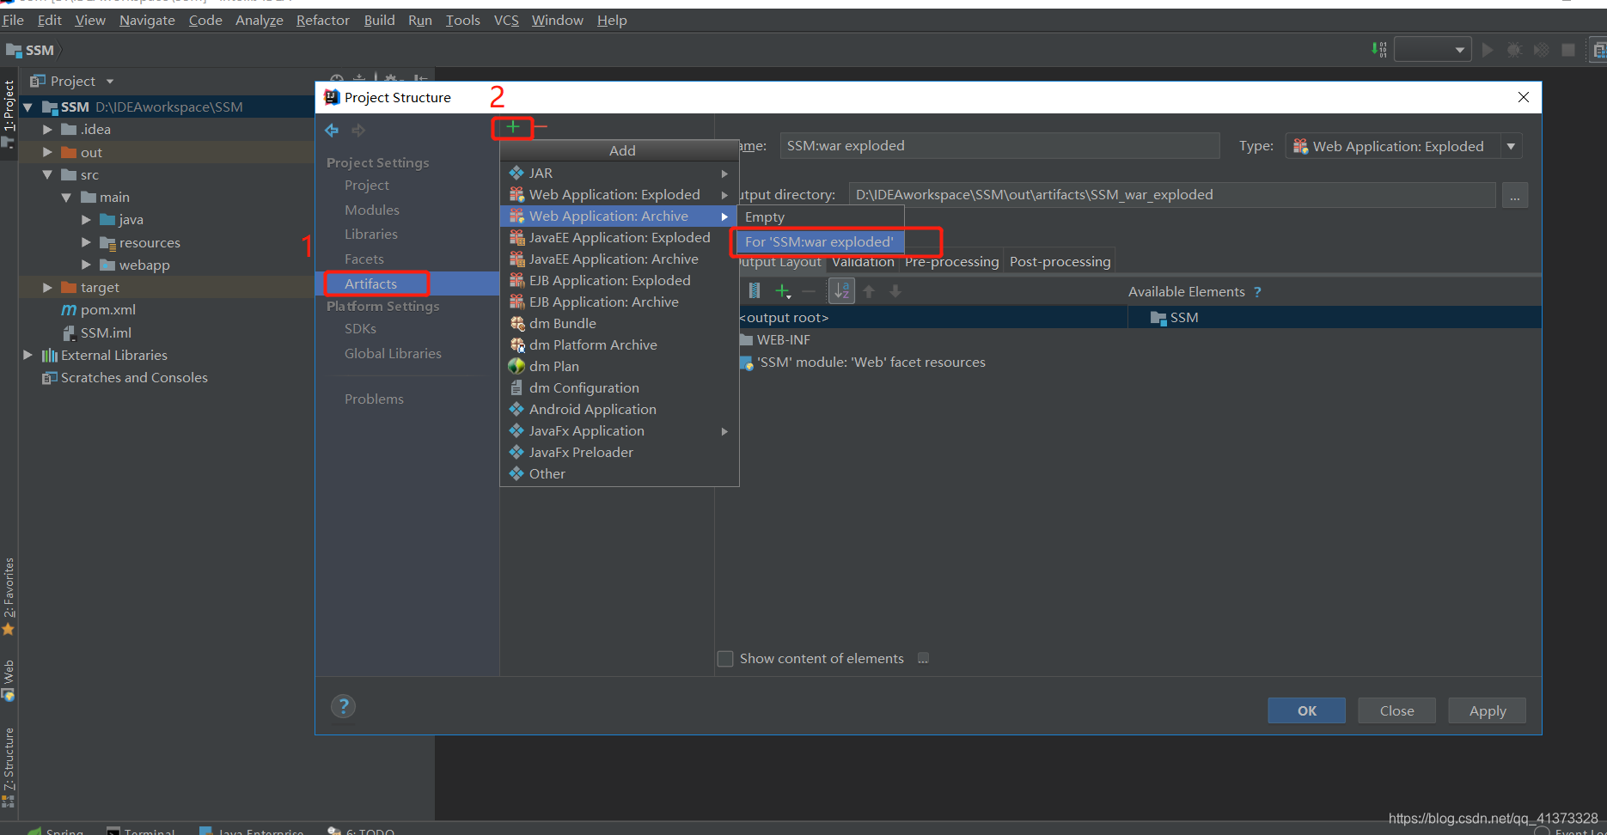Open Libraries in Project Settings
The height and width of the screenshot is (835, 1607).
pyautogui.click(x=370, y=234)
